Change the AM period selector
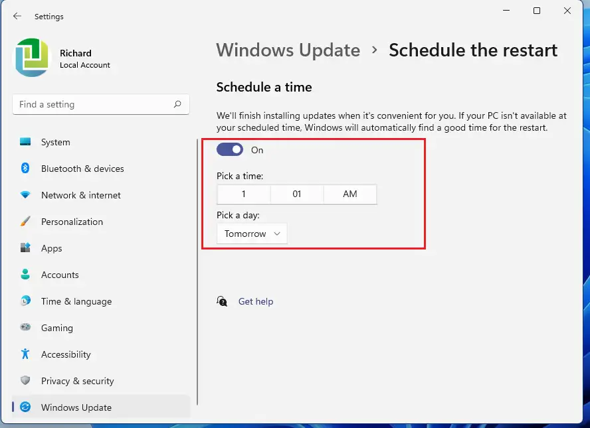 pos(350,194)
